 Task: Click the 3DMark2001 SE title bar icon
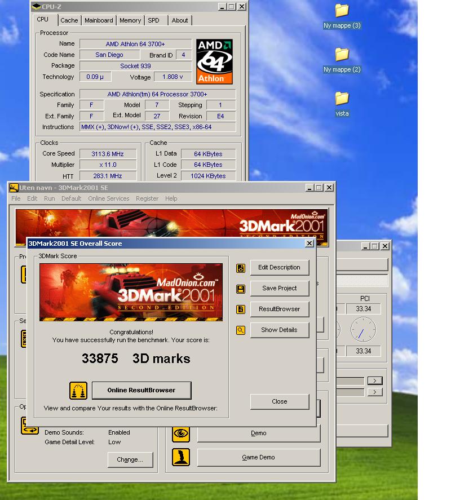click(14, 188)
